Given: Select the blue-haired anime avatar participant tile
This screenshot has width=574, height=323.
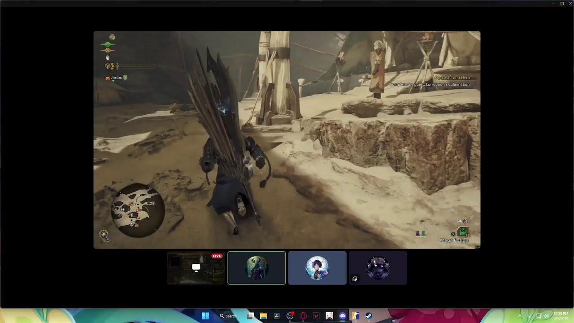Looking at the screenshot, I should coord(317,268).
